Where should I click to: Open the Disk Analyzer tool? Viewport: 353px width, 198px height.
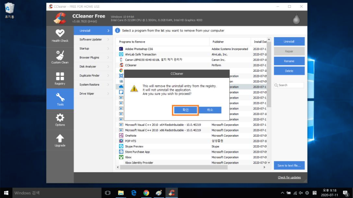pyautogui.click(x=93, y=66)
